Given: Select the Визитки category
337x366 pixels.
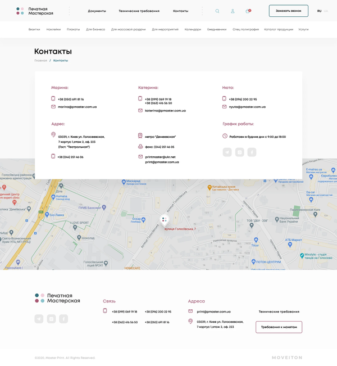Looking at the screenshot, I should (34, 29).
